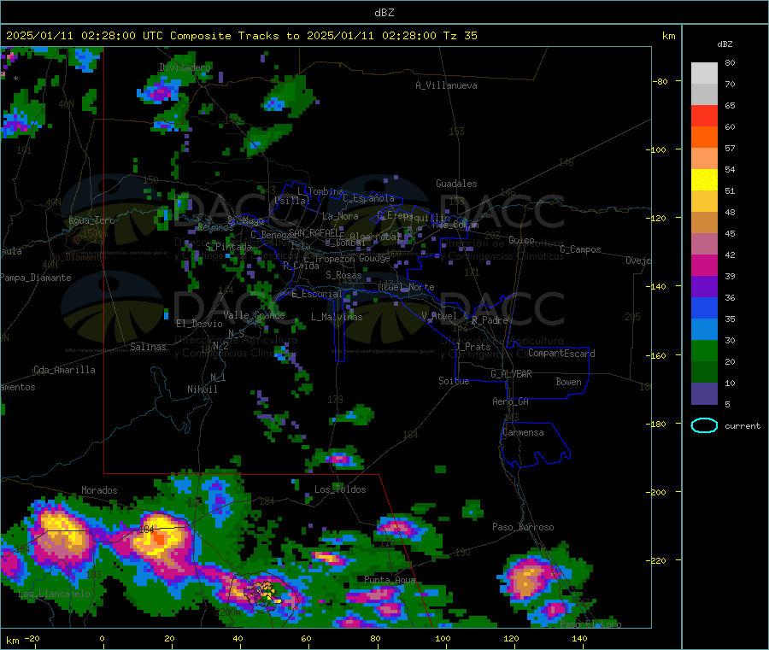Image resolution: width=769 pixels, height=650 pixels.
Task: Click the storm cell near Paso_Barroso
Action: 528,578
